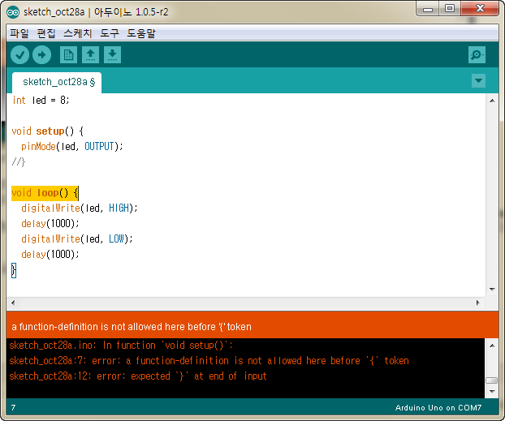The width and height of the screenshot is (505, 421).
Task: Click 'Arduino Uno on COM7' status text
Action: (438, 408)
